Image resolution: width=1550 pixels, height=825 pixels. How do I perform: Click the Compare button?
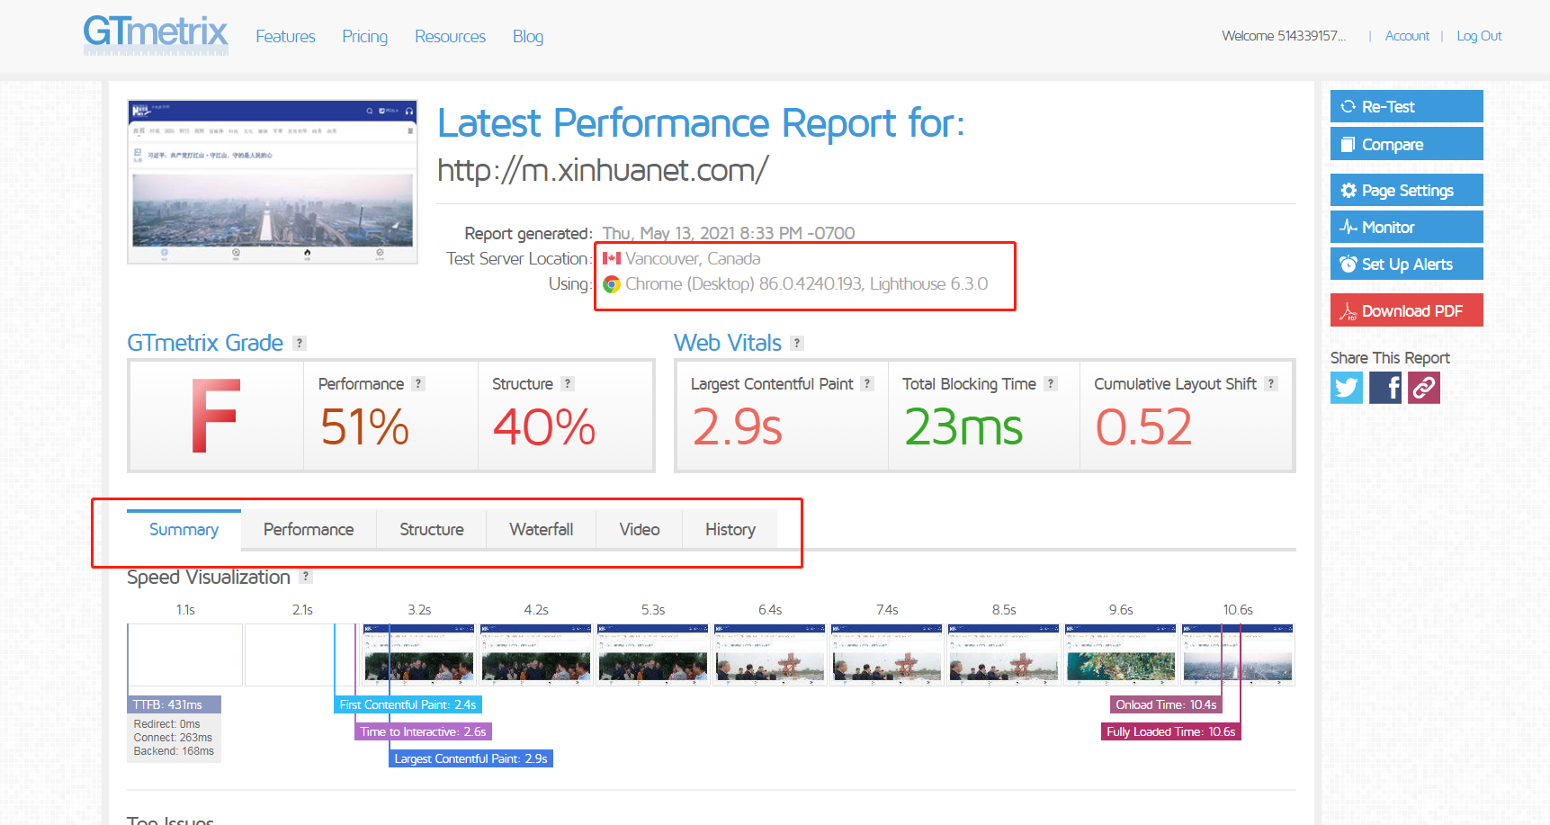coord(1407,144)
